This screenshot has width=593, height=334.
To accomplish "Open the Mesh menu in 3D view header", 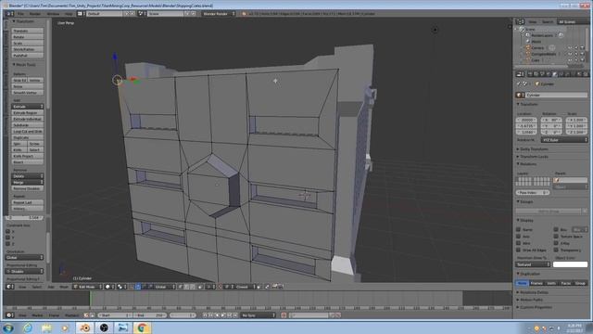I will pyautogui.click(x=64, y=287).
